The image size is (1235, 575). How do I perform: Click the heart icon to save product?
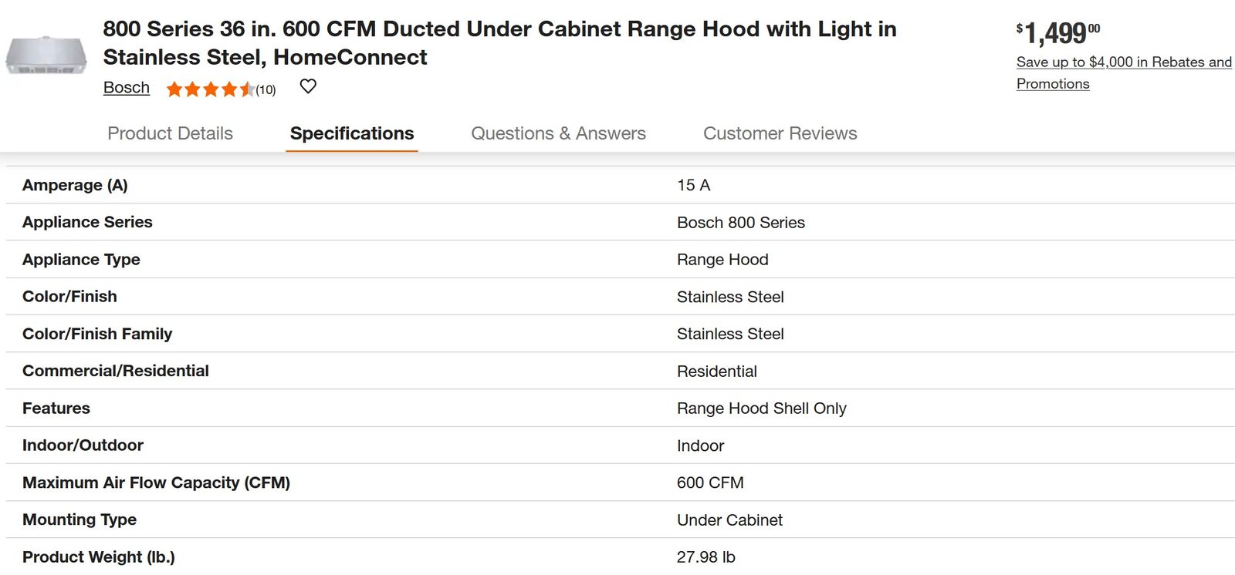tap(308, 86)
